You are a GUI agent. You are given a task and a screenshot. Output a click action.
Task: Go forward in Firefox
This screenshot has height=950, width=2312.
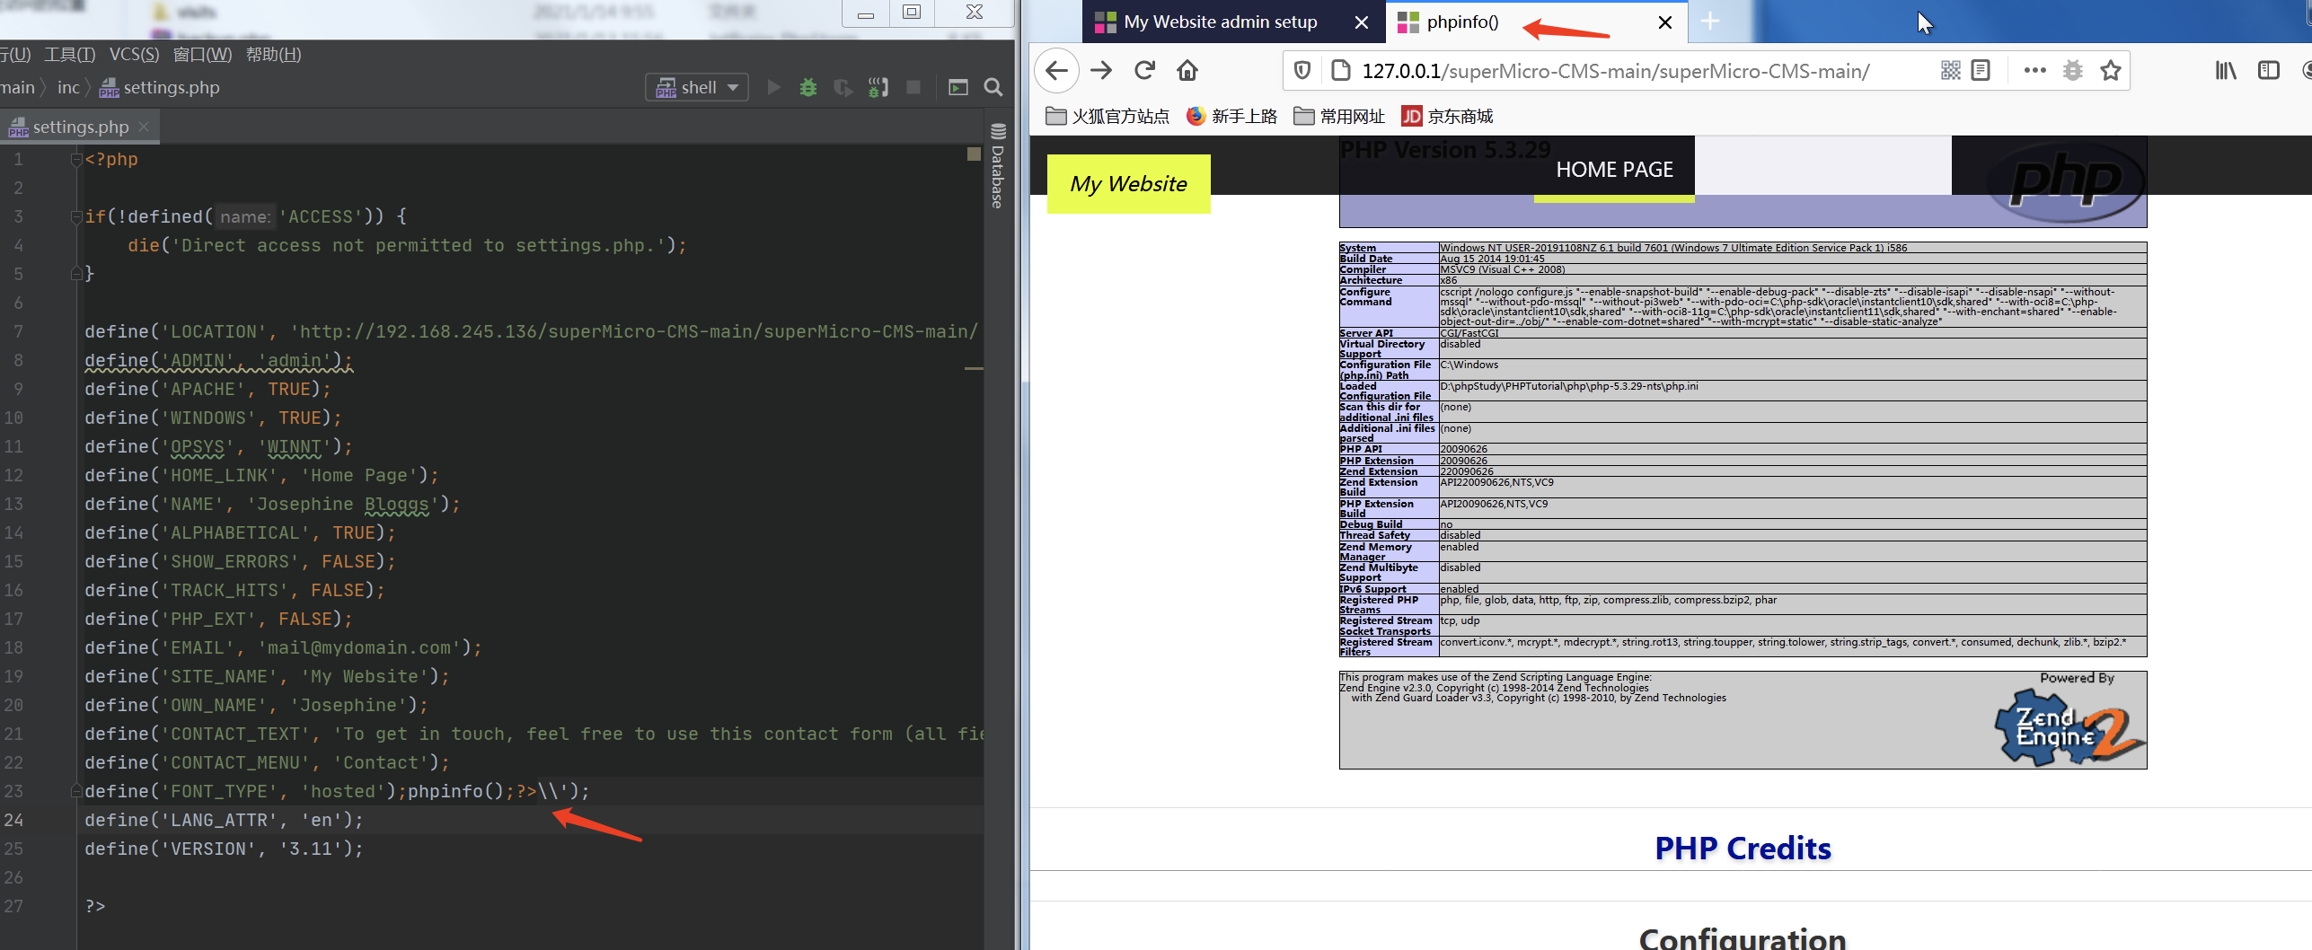pos(1101,70)
